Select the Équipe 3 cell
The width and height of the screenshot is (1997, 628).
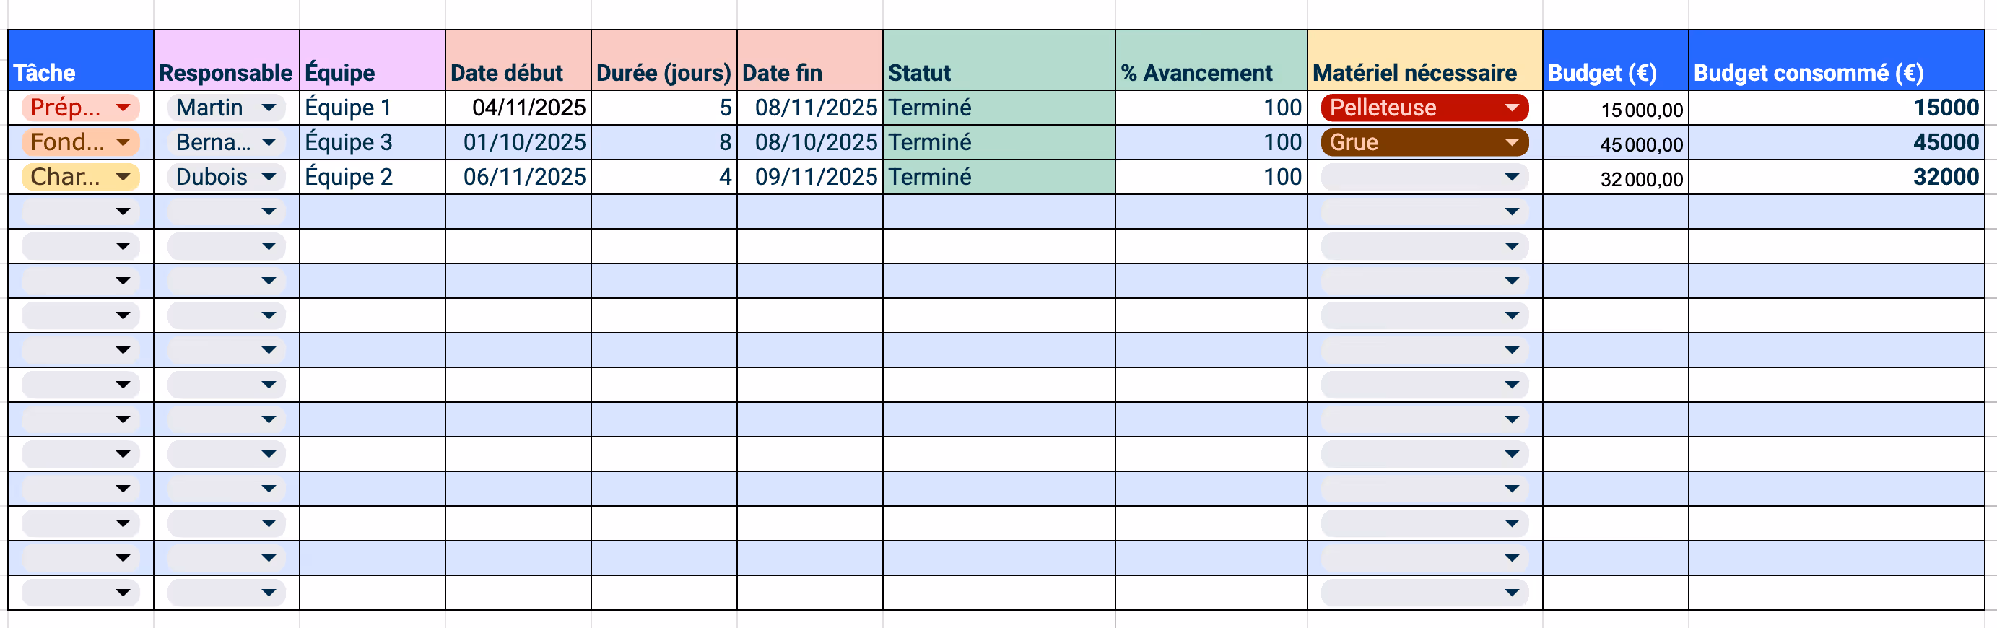pos(370,142)
